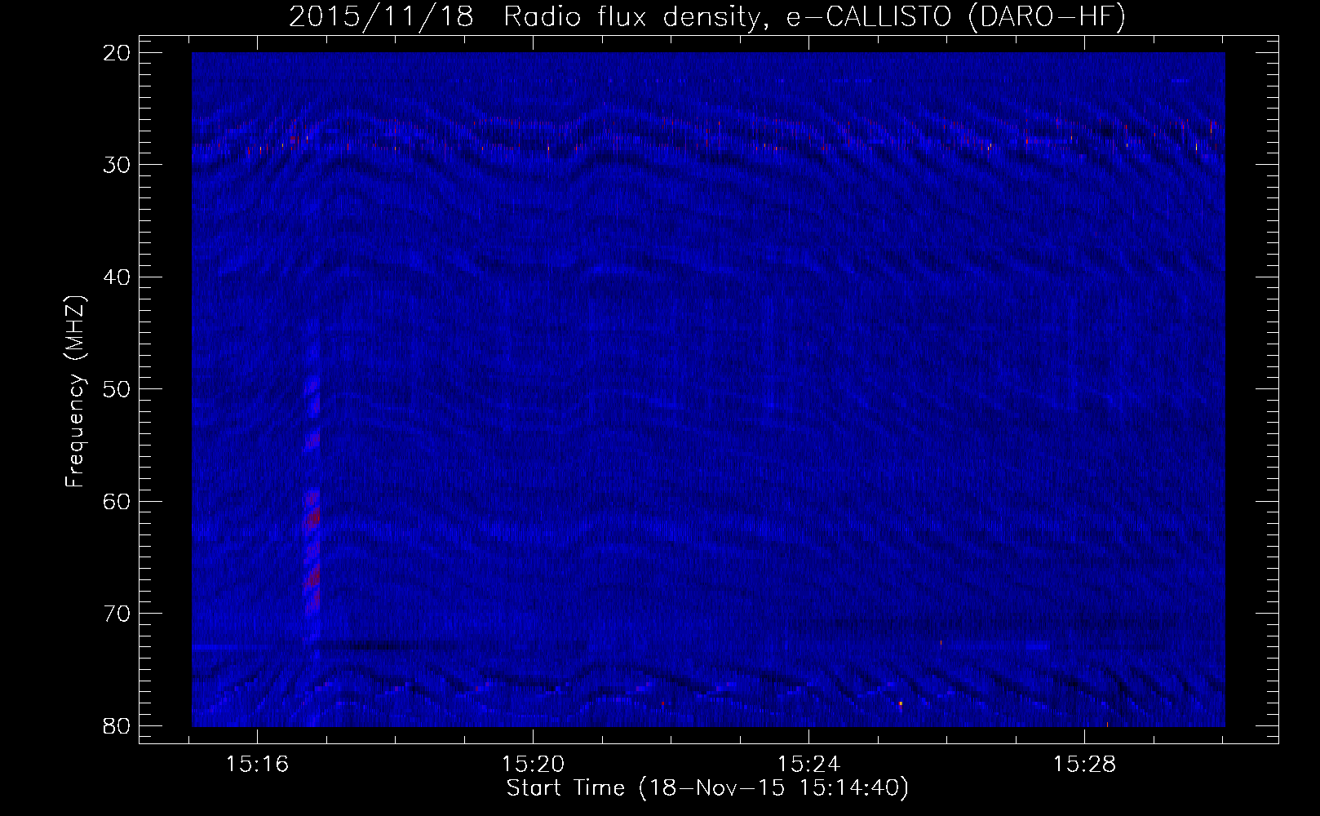This screenshot has width=1320, height=816.
Task: Click the '40' frequency tick label
Action: point(117,277)
